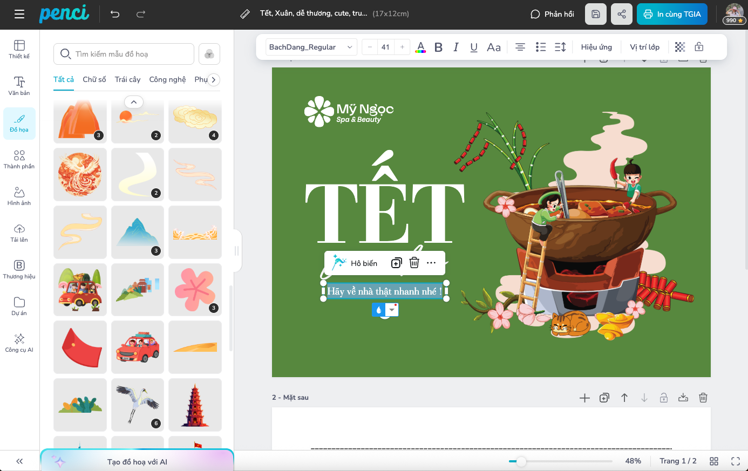Click the Tìm kiếm mẫu đồ hoạ search field

click(x=124, y=54)
